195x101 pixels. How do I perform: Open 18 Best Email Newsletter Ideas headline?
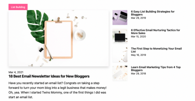49,76
